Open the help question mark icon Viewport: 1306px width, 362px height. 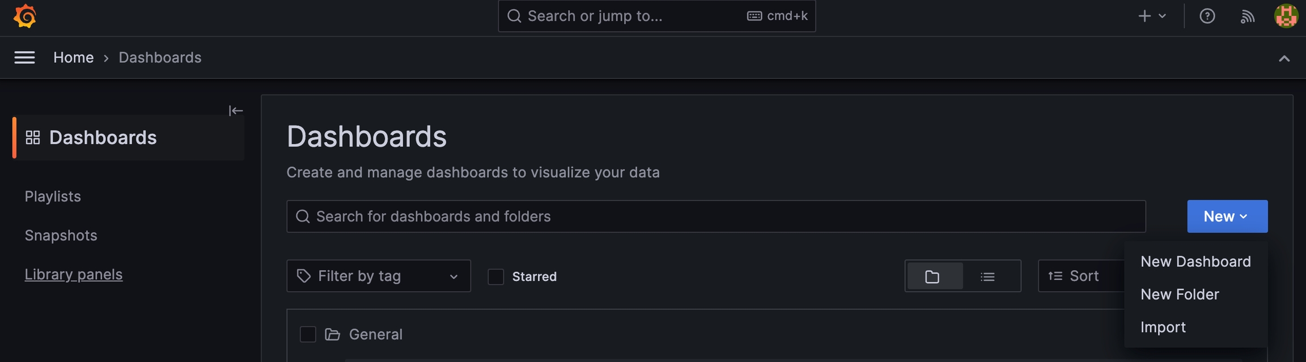tap(1207, 16)
